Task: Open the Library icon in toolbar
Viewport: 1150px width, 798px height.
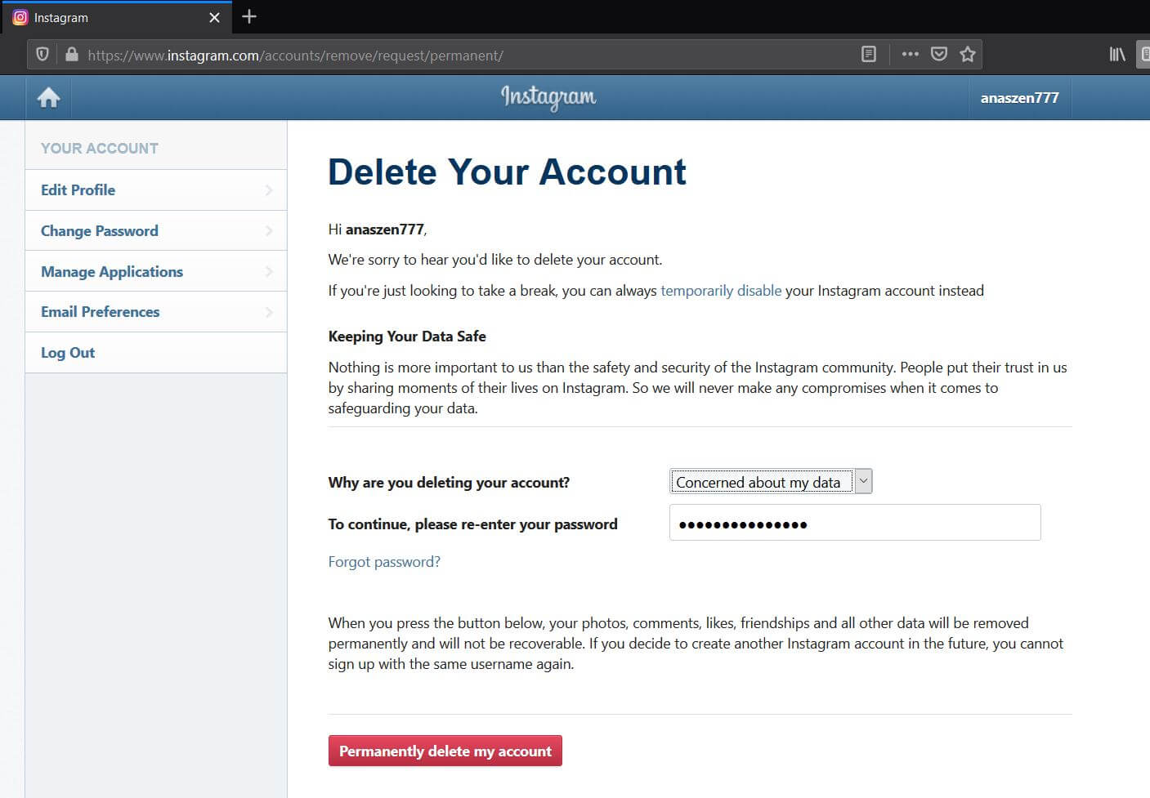Action: point(1117,55)
